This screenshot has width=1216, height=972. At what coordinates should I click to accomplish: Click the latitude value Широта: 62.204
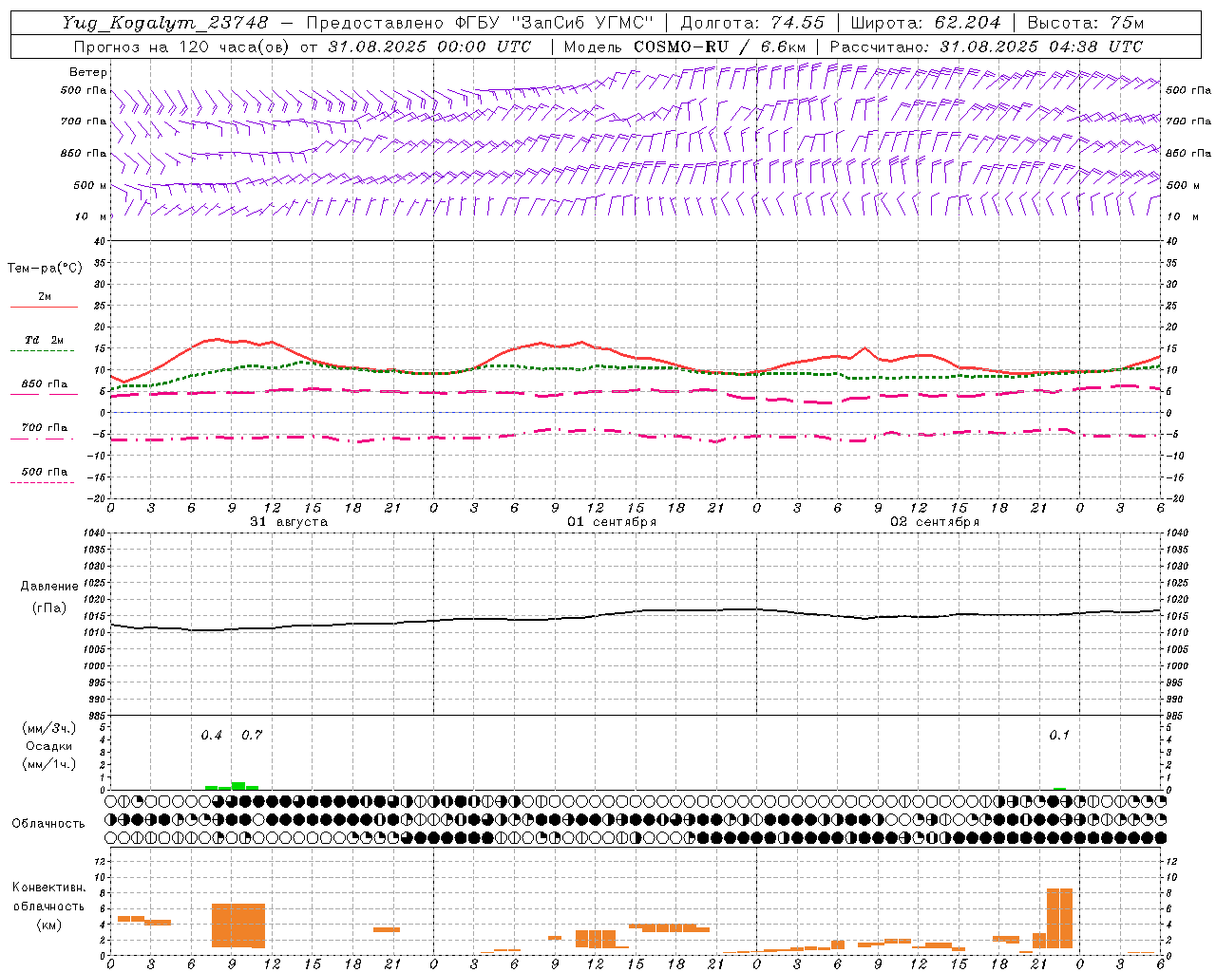click(x=926, y=23)
